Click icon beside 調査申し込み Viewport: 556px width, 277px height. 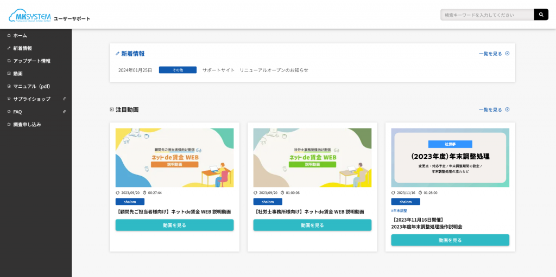(x=9, y=124)
